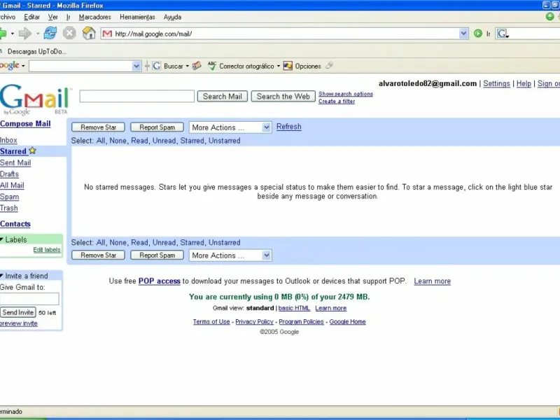Go forward with the Firefox forward arrow
Viewport: 560px width, 420px height.
pyautogui.click(x=25, y=34)
